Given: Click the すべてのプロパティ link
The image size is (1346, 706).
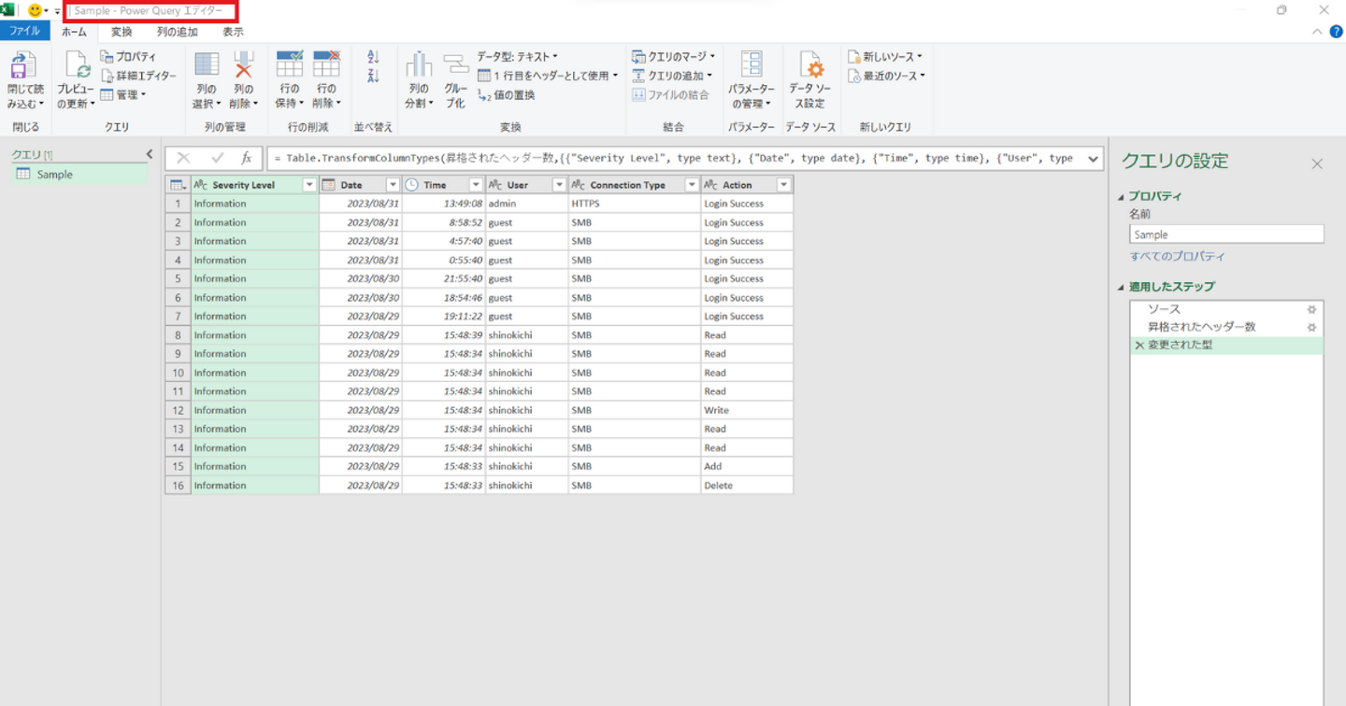Looking at the screenshot, I should pyautogui.click(x=1177, y=257).
